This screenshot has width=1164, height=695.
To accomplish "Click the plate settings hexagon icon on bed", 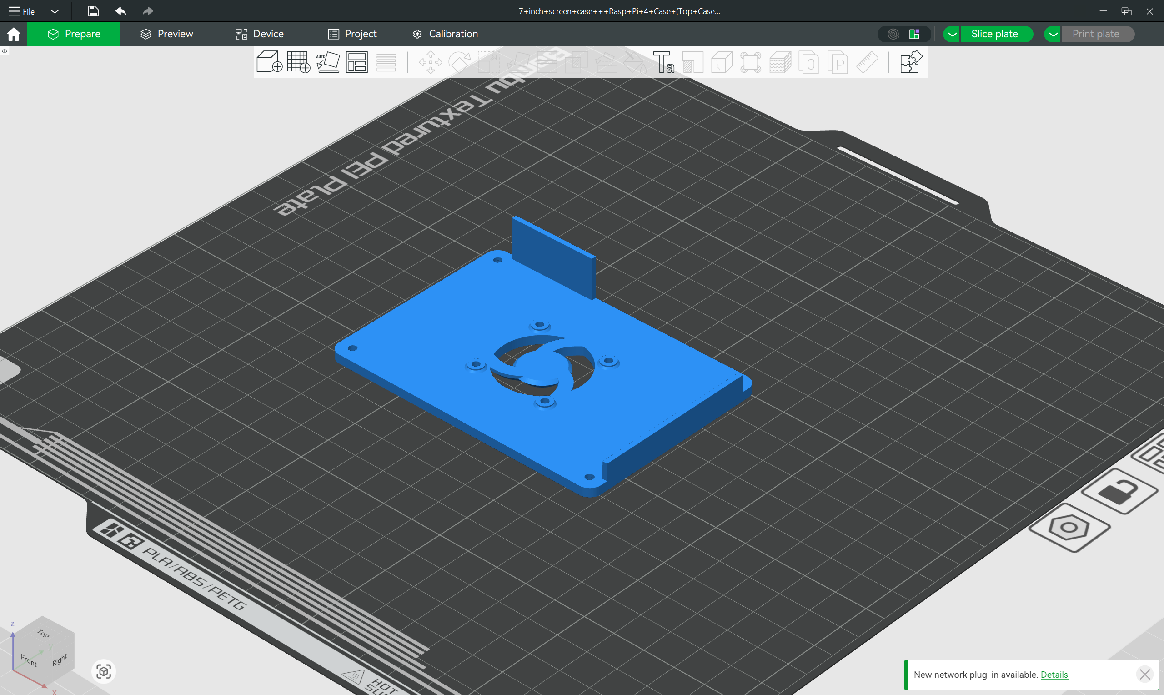I will [1069, 528].
